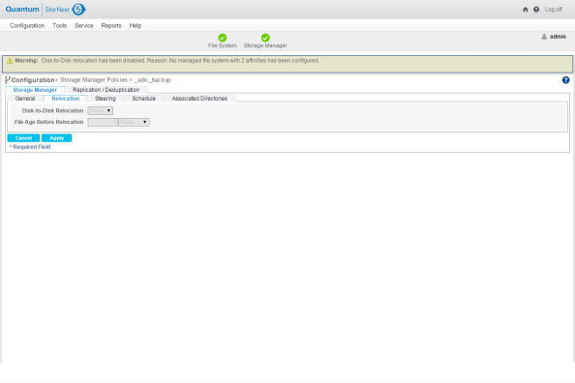Screen dimensions: 575x383
Task: Click the Cancel button
Action: pos(23,137)
